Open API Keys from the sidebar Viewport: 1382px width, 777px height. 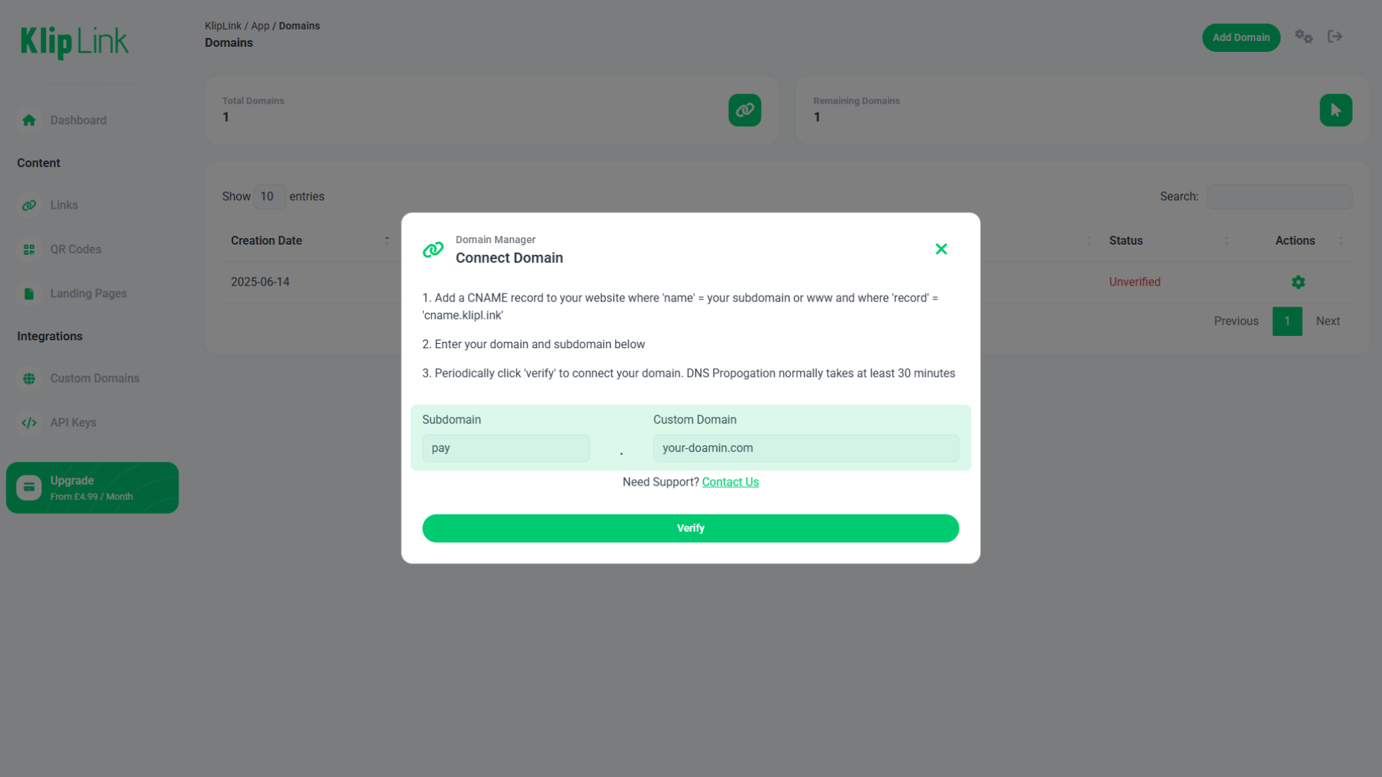click(x=73, y=422)
